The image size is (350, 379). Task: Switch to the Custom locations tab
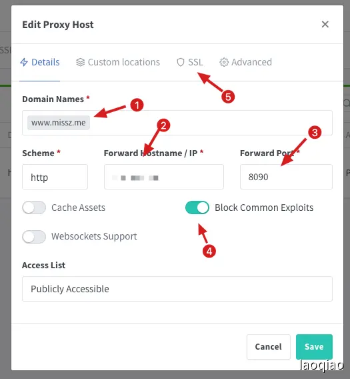pos(118,62)
